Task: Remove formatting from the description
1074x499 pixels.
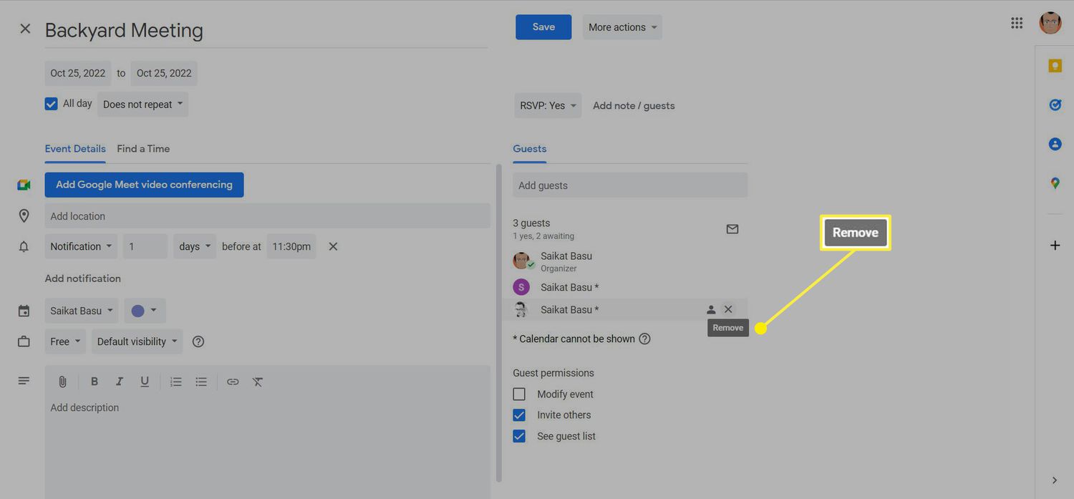Action: [258, 382]
